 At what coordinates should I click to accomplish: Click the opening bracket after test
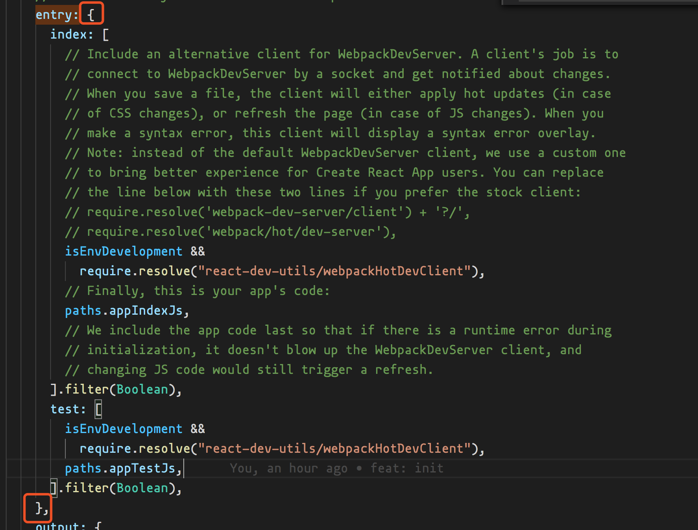(99, 409)
